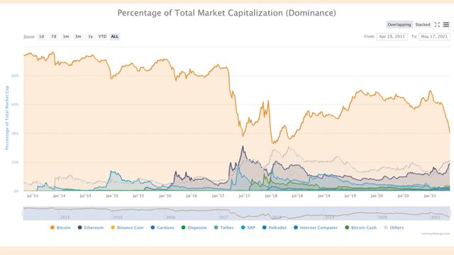This screenshot has width=454, height=255.
Task: Click the XRP legend marker
Action: tap(243, 227)
